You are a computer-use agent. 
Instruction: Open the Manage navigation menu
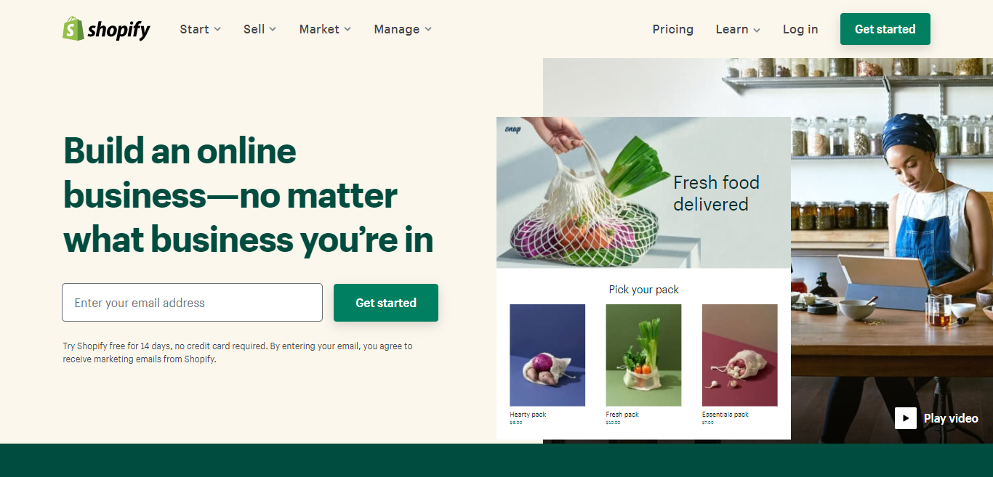[403, 29]
